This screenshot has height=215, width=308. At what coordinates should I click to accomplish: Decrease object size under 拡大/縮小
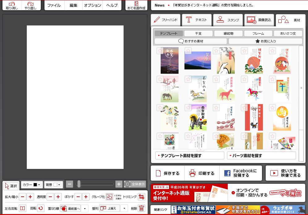23,197
